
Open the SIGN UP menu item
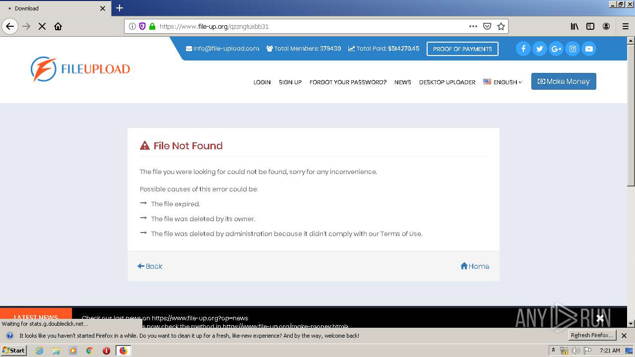[x=290, y=82]
